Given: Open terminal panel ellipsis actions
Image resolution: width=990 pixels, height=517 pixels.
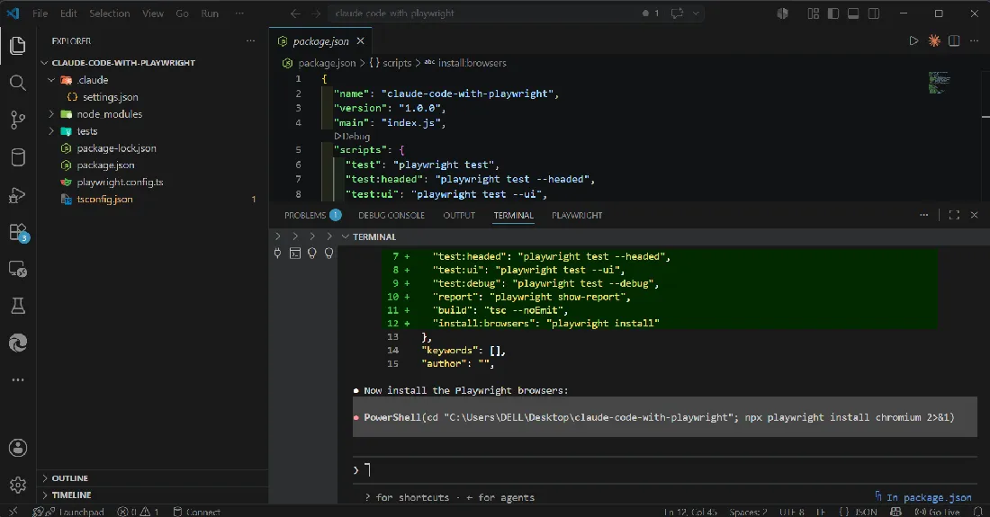Looking at the screenshot, I should point(923,215).
